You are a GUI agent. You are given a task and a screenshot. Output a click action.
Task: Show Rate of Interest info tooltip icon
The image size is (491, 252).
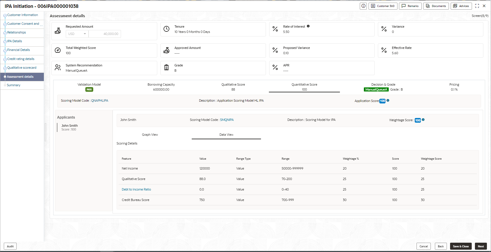click(308, 26)
